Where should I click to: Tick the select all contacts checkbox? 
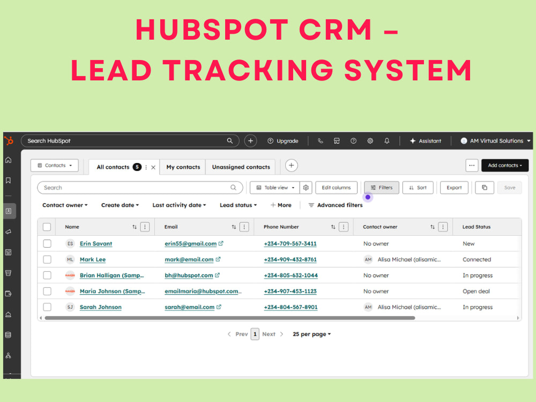point(47,227)
